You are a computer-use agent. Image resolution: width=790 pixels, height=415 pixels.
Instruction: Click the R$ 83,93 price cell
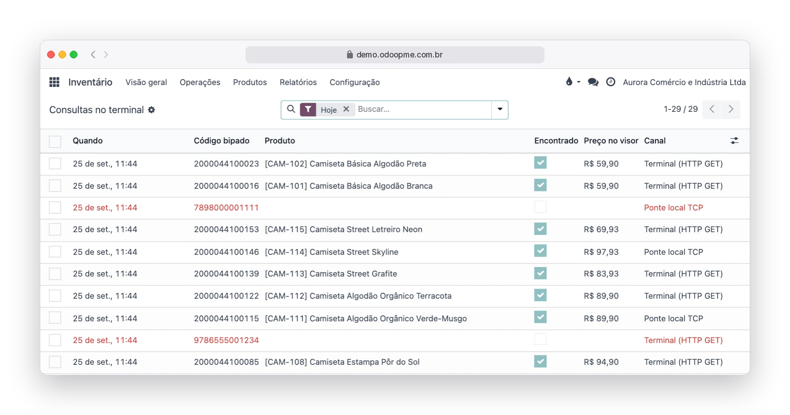click(601, 274)
